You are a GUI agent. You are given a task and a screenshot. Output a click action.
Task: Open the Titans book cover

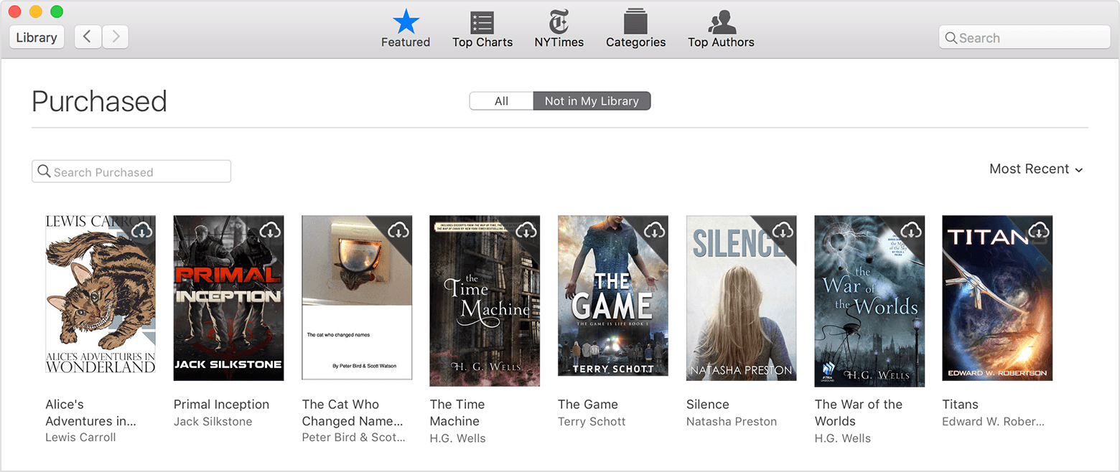(x=997, y=298)
